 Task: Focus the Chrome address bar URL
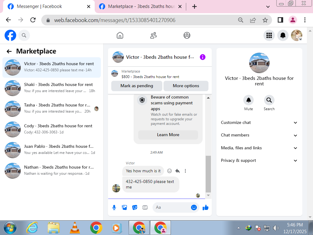[x=115, y=20]
